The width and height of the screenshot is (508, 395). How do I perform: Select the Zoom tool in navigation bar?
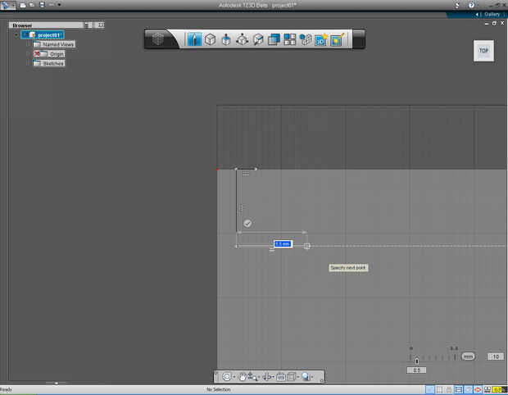pyautogui.click(x=252, y=376)
